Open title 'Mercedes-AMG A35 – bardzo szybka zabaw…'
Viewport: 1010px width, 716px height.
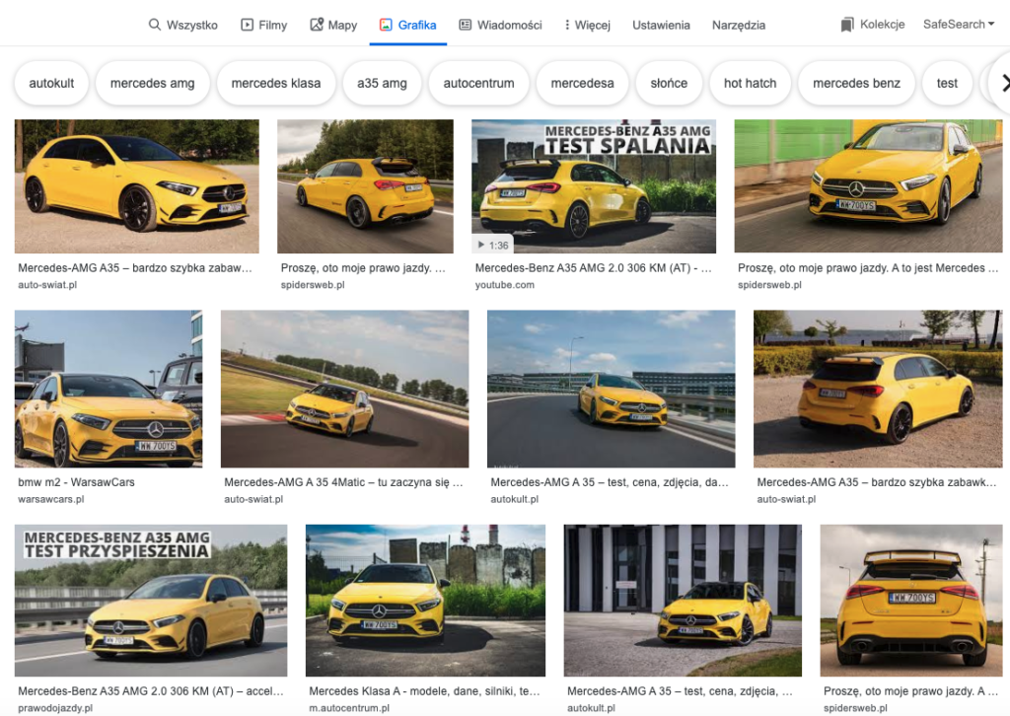pyautogui.click(x=134, y=268)
